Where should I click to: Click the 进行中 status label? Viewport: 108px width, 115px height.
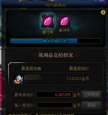click(48, 32)
